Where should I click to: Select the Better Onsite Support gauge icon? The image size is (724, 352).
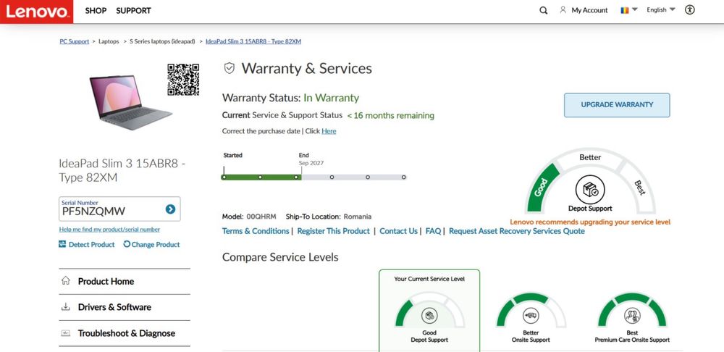click(x=531, y=316)
